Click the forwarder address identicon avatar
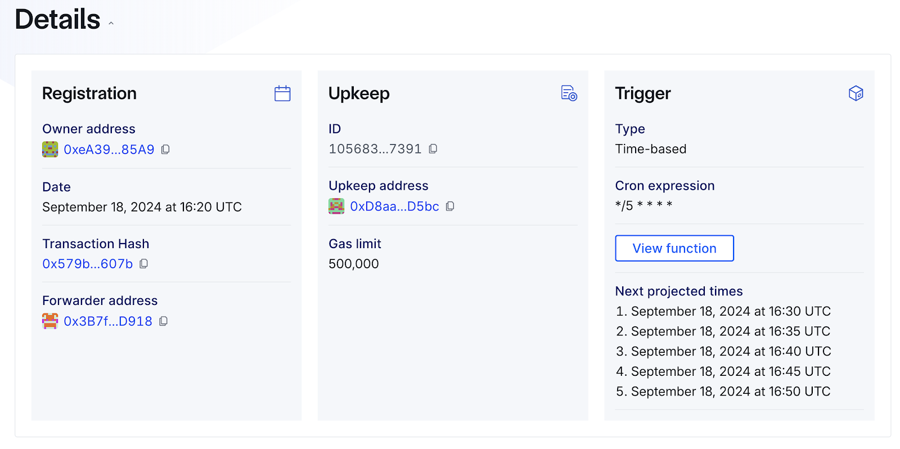Image resolution: width=900 pixels, height=449 pixels. pyautogui.click(x=50, y=321)
